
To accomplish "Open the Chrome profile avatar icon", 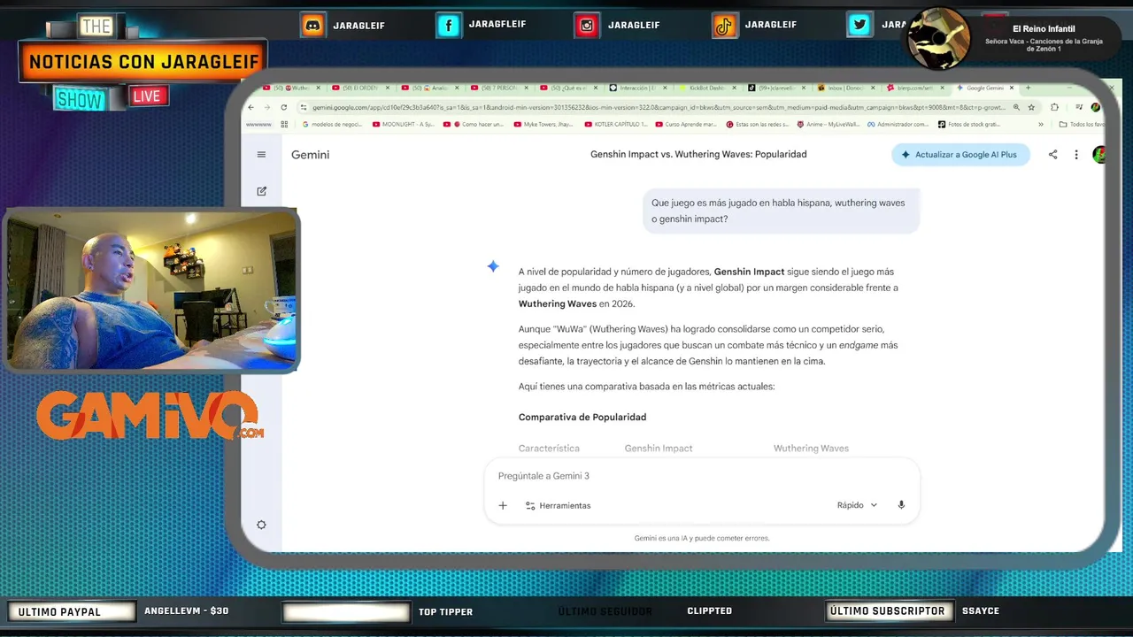I will tap(1096, 107).
